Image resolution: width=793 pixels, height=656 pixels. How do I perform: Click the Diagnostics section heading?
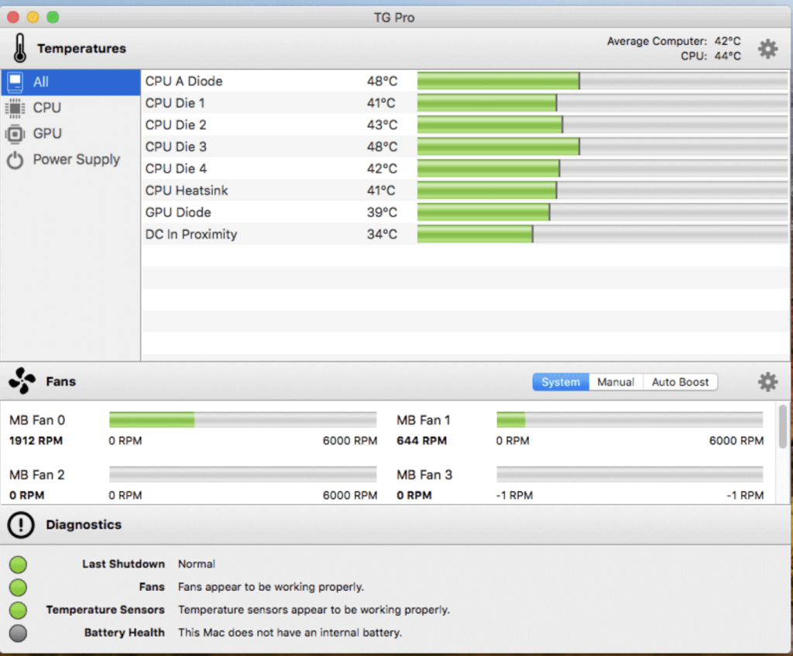point(84,524)
